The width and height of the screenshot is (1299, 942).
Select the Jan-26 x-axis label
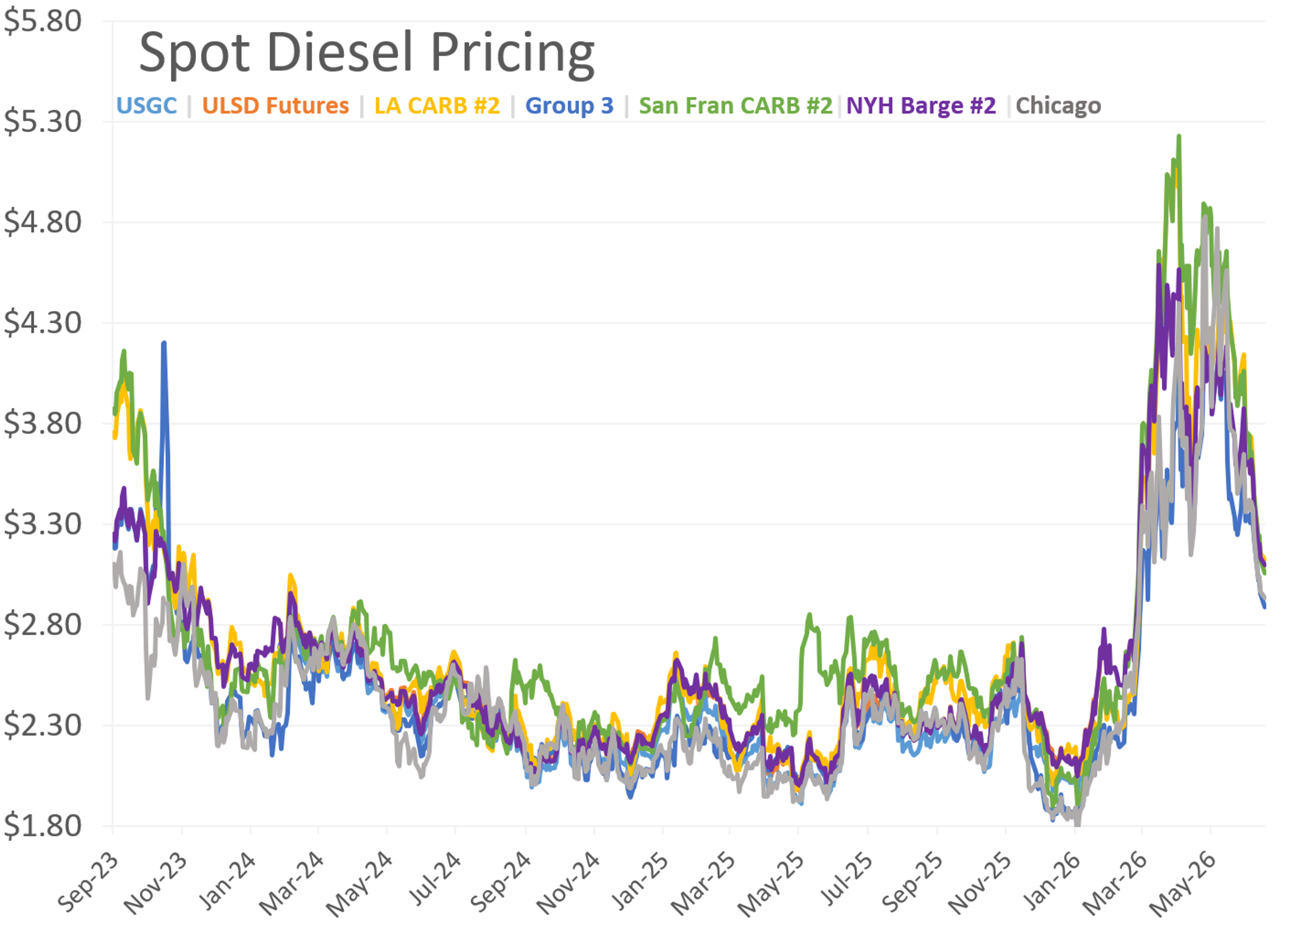(1052, 881)
